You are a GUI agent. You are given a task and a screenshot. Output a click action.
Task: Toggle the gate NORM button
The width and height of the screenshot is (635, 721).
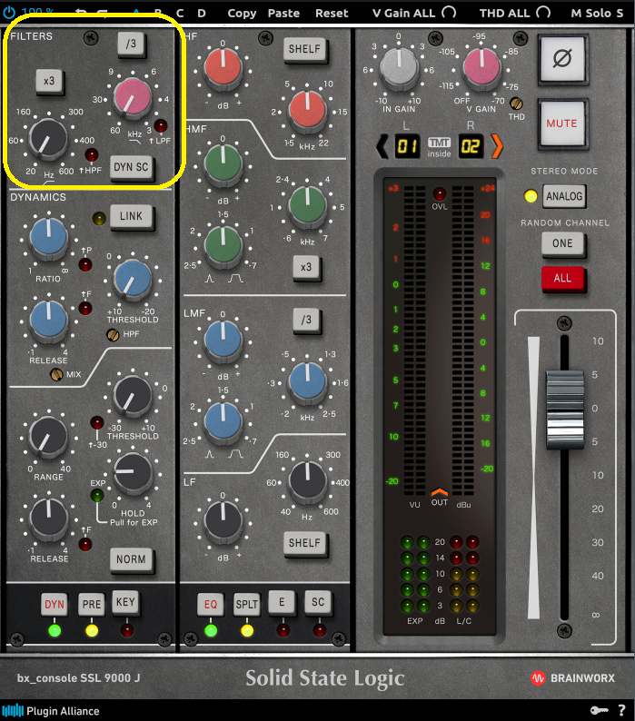click(x=131, y=559)
